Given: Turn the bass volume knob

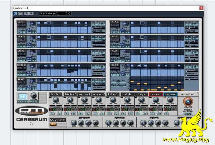Looking at the screenshot, I should (x=170, y=100).
